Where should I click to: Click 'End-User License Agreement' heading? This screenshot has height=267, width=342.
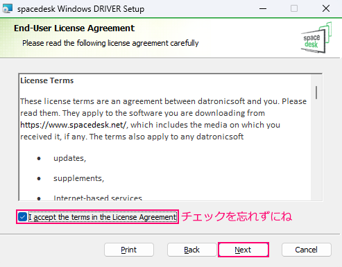click(74, 28)
